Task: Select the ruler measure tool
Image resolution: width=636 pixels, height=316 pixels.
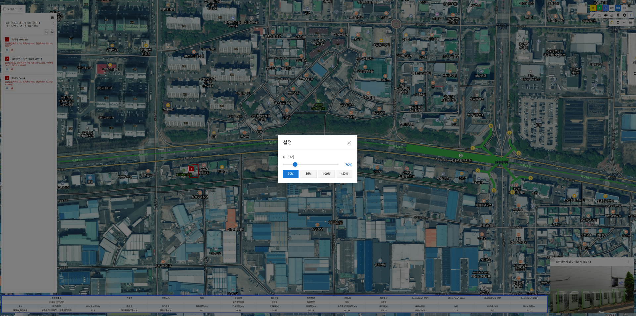Action: tap(593, 15)
